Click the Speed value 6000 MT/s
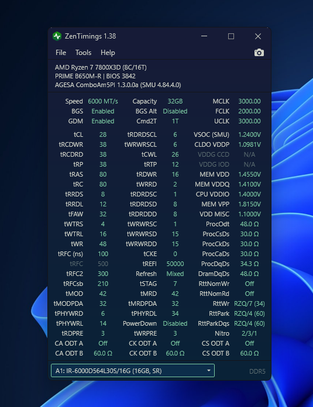 click(x=103, y=102)
